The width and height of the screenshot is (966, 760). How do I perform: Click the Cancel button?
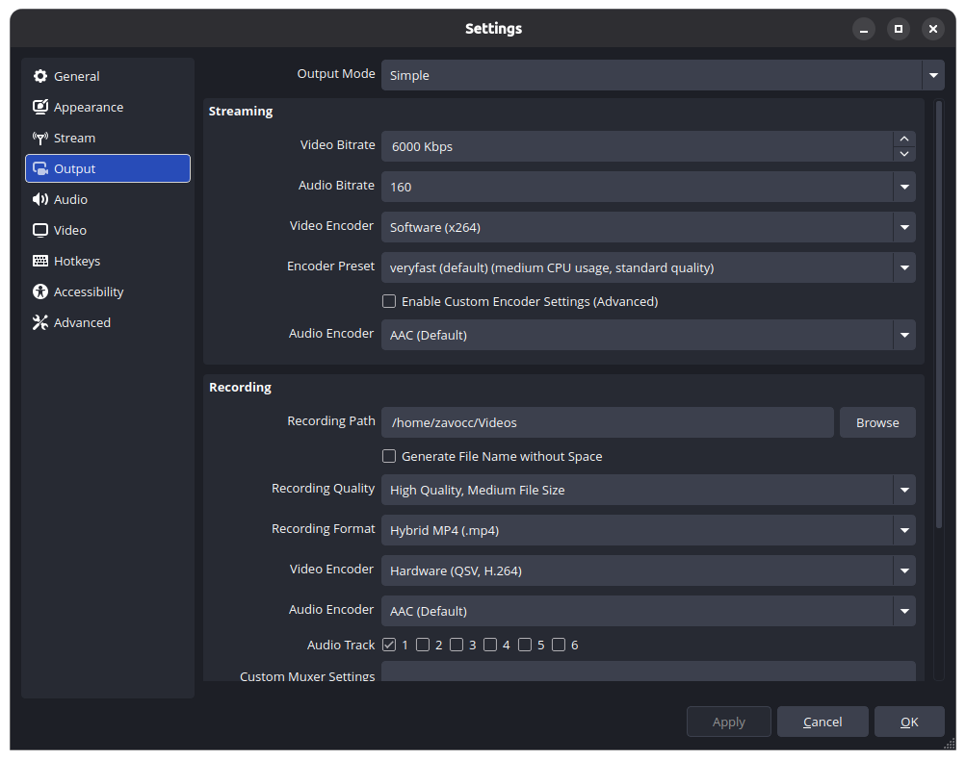(x=822, y=722)
